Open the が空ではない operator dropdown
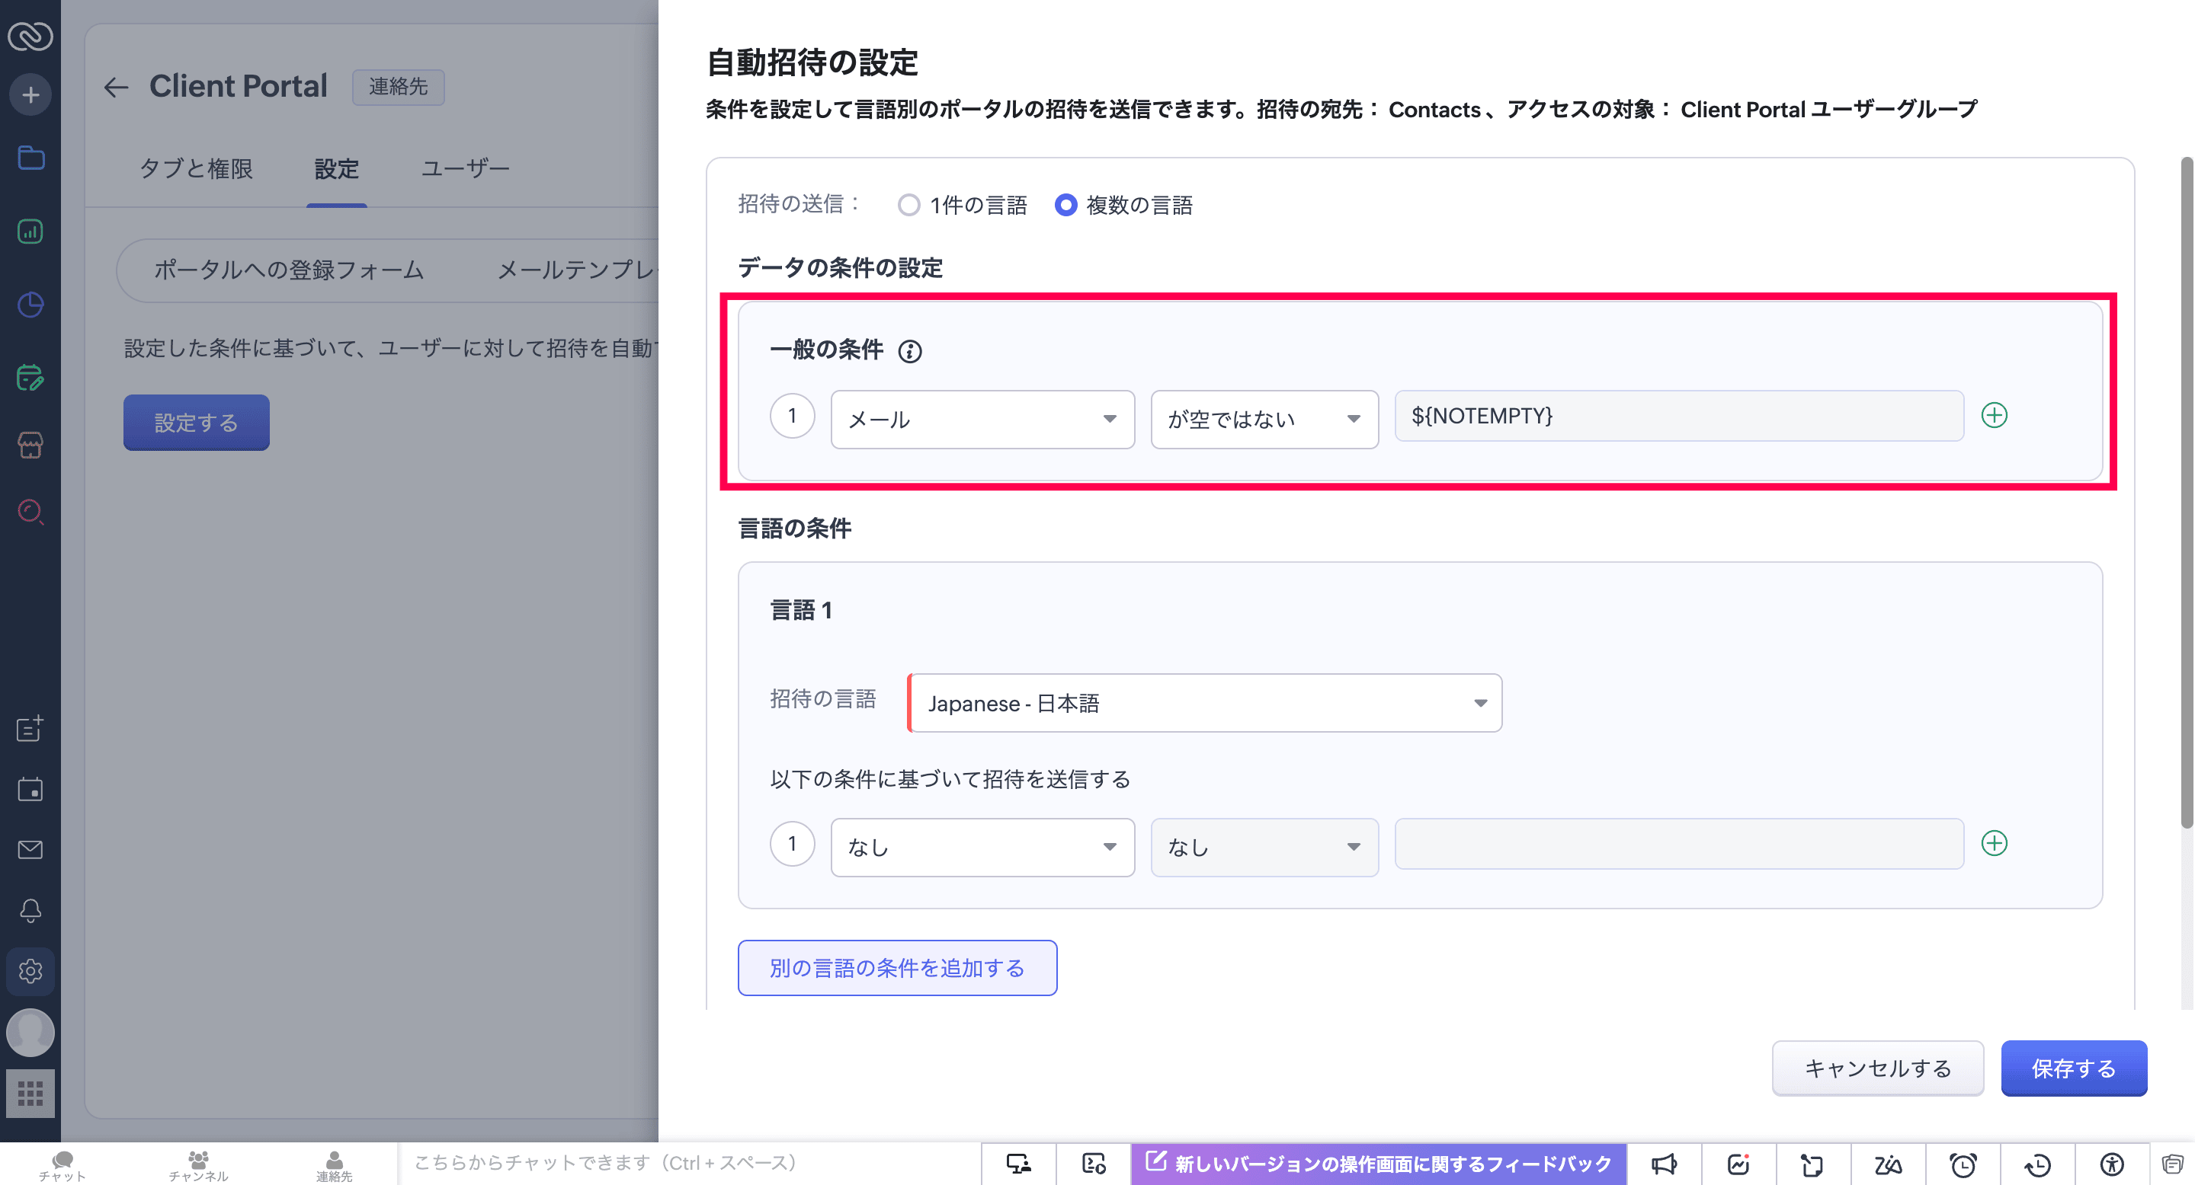 [1264, 419]
